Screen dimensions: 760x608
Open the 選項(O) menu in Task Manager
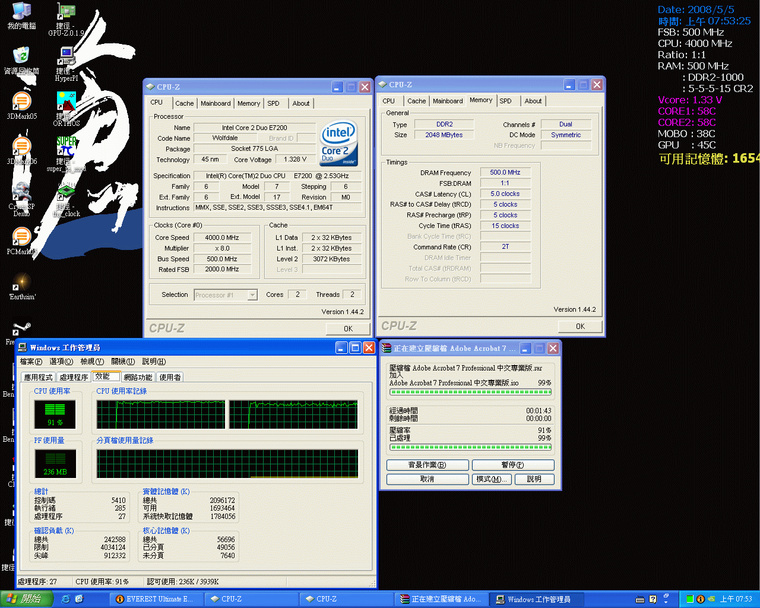[x=61, y=362]
